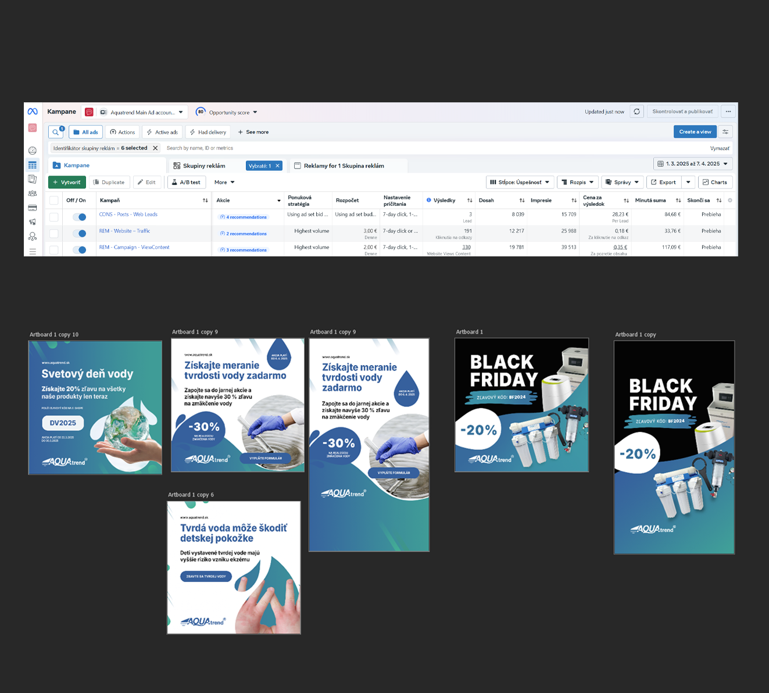Viewport: 769px width, 693px height.
Task: Toggle off REM - Campaign - ViewContent campaign
Action: pos(80,250)
